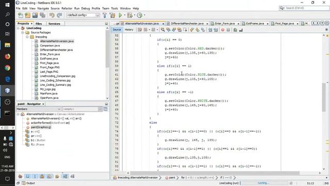330x186 pixels.
Task: Switch to the ExitFrame.java editor tab
Action: (x=255, y=24)
